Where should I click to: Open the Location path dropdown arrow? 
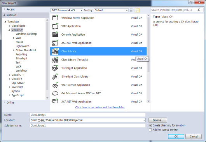pyautogui.click(x=144, y=120)
